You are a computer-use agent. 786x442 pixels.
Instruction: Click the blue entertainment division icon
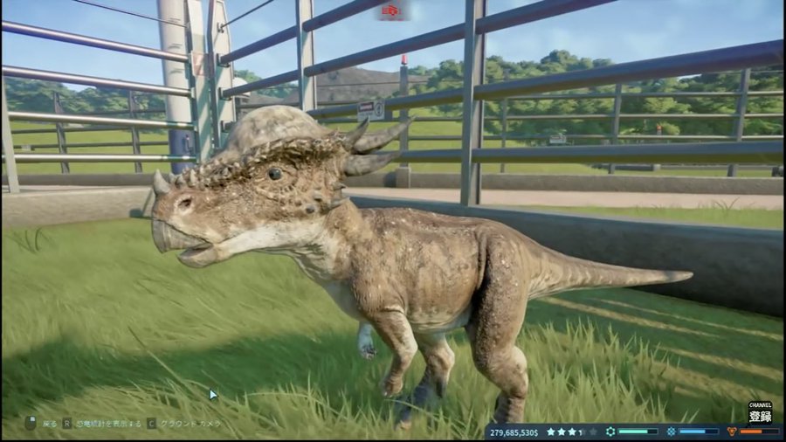coord(672,432)
